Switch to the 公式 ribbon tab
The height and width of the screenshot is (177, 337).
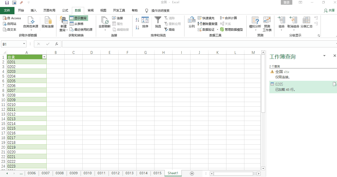click(65, 10)
